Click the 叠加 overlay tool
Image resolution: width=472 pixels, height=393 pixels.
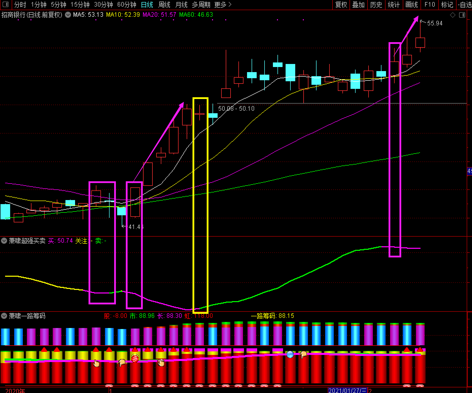click(358, 5)
